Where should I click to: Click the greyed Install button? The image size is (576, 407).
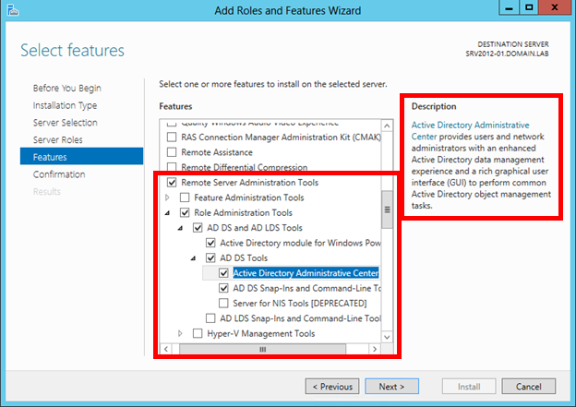coord(469,387)
